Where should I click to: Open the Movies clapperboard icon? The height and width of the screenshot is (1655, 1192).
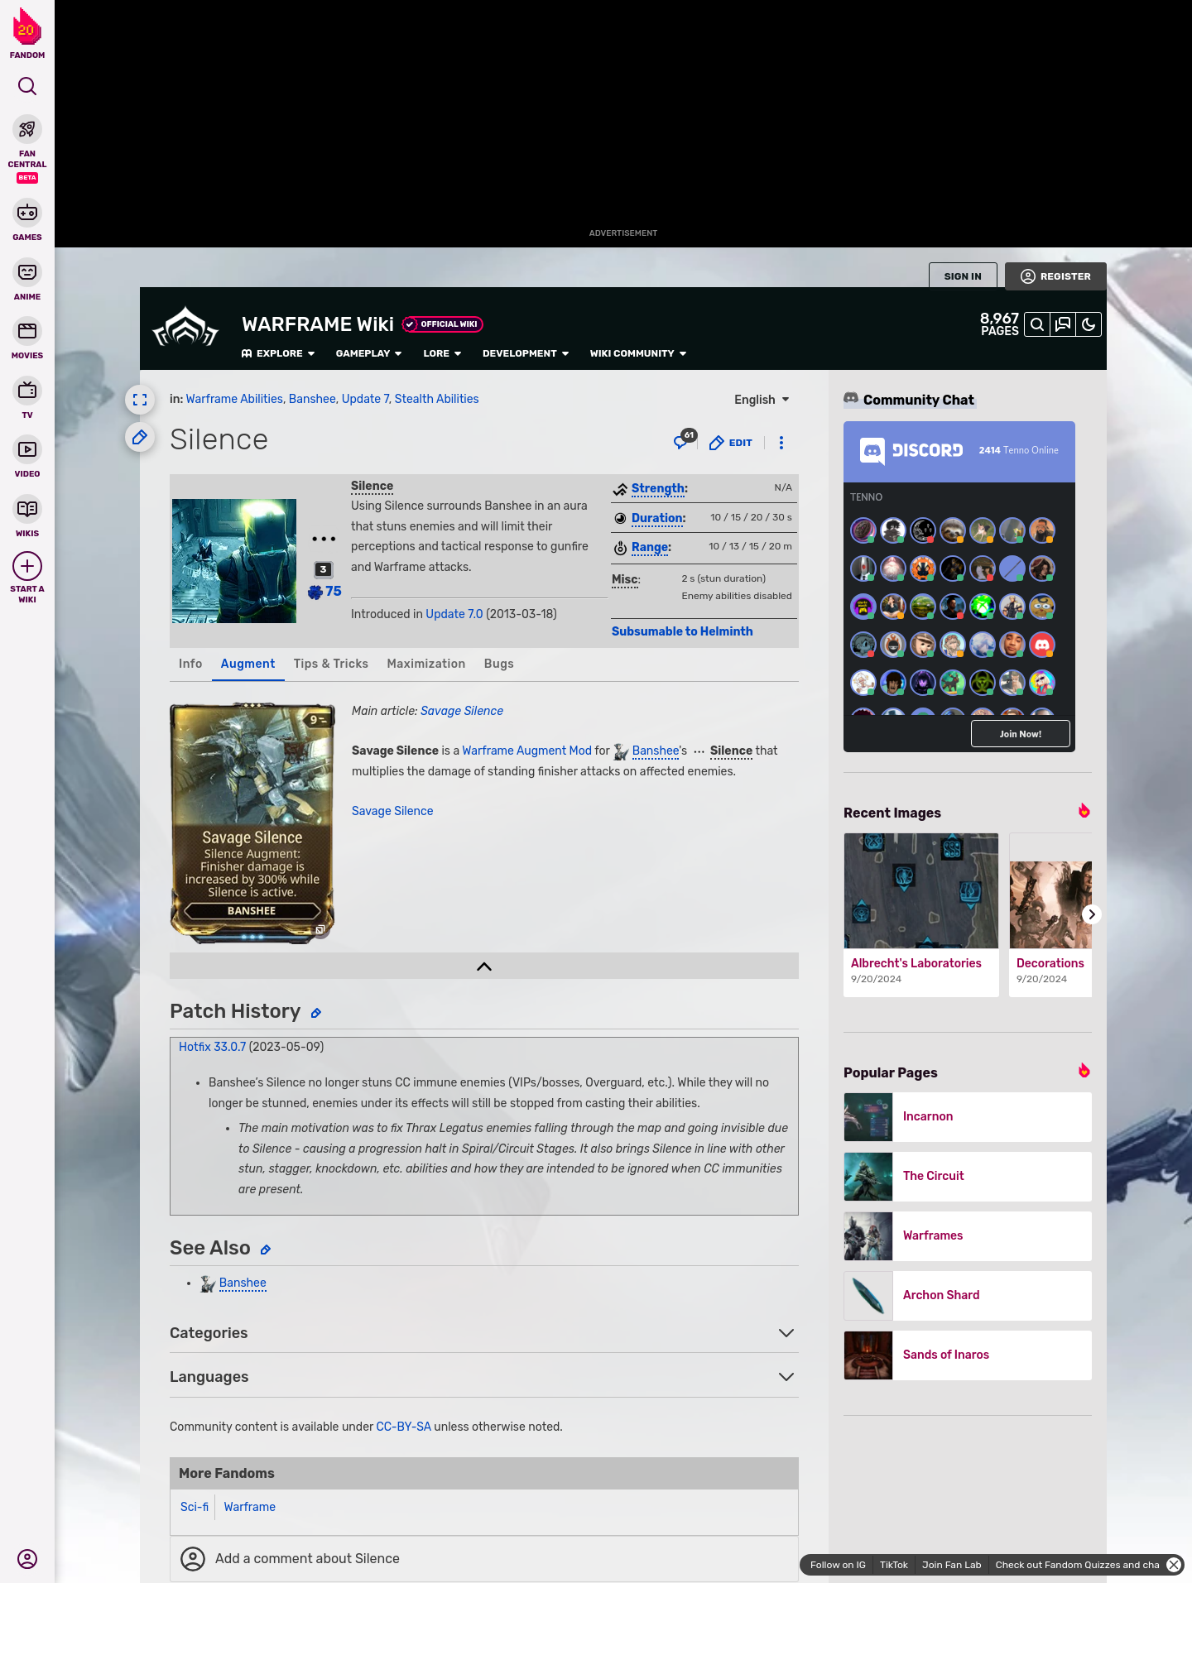(27, 331)
